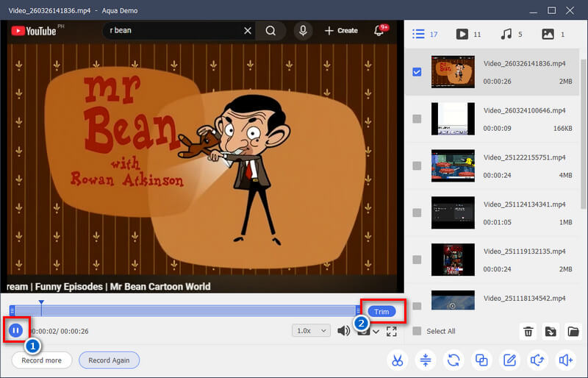Screen dimensions: 588x378
Task: Open the extract audio tool
Action: tap(537, 360)
